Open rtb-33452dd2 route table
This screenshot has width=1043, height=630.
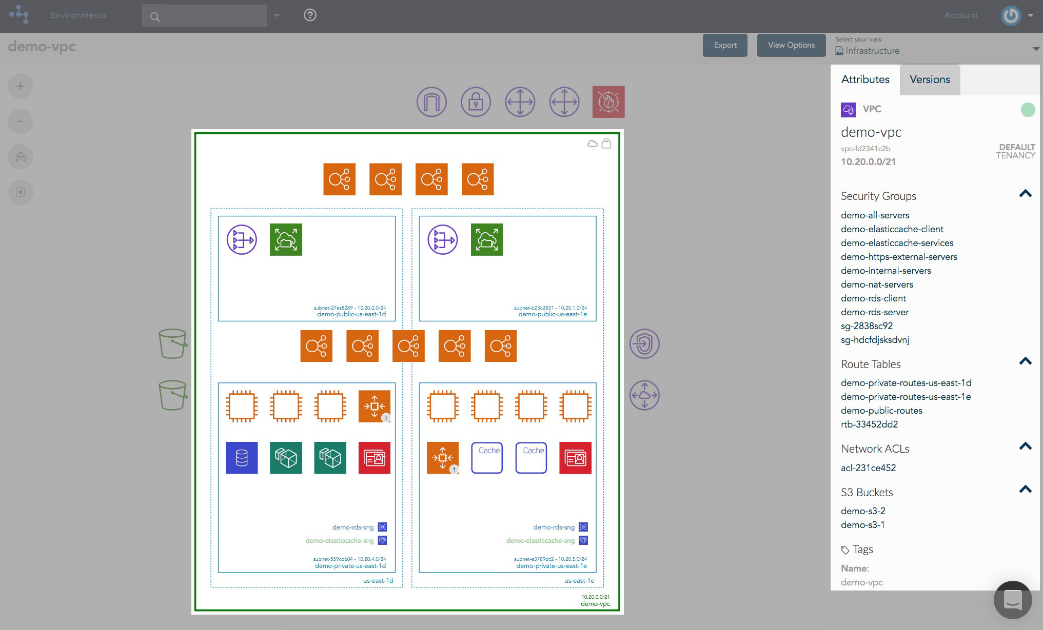point(869,424)
